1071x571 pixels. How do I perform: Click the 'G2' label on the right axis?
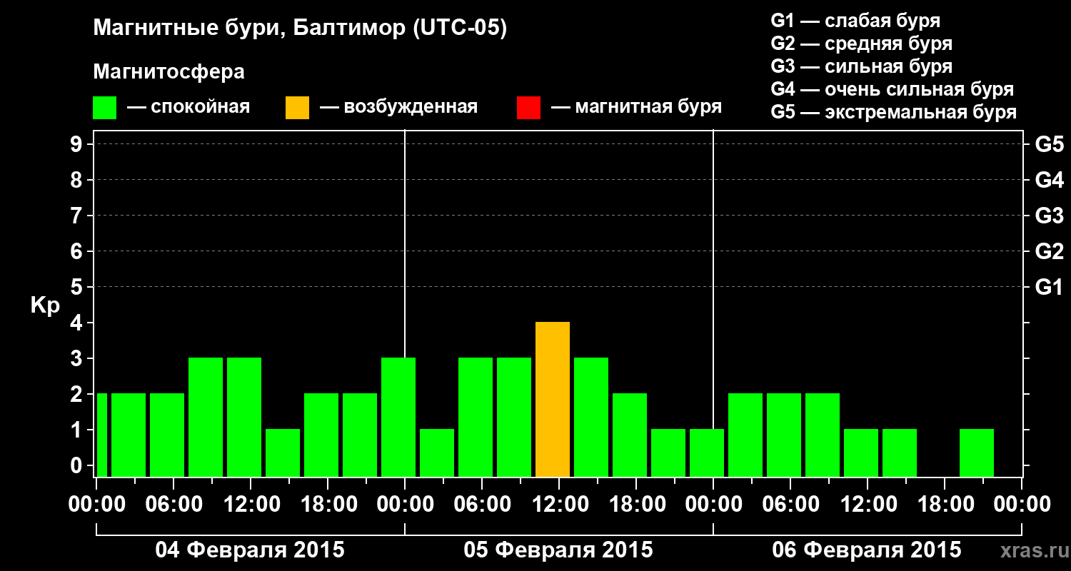1049,251
